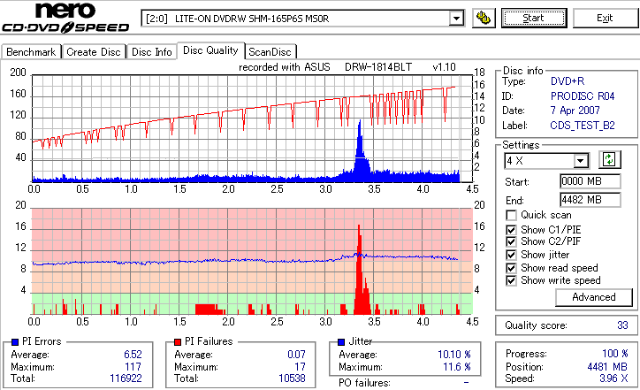Uncheck Show C1/PIE

pyautogui.click(x=511, y=230)
